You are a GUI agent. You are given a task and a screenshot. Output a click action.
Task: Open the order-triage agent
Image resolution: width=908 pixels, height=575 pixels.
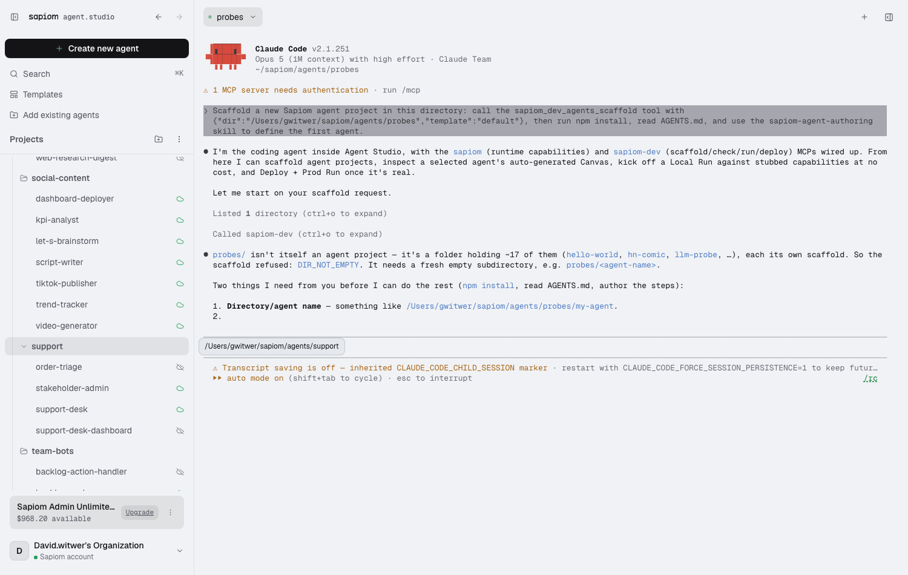(x=59, y=367)
